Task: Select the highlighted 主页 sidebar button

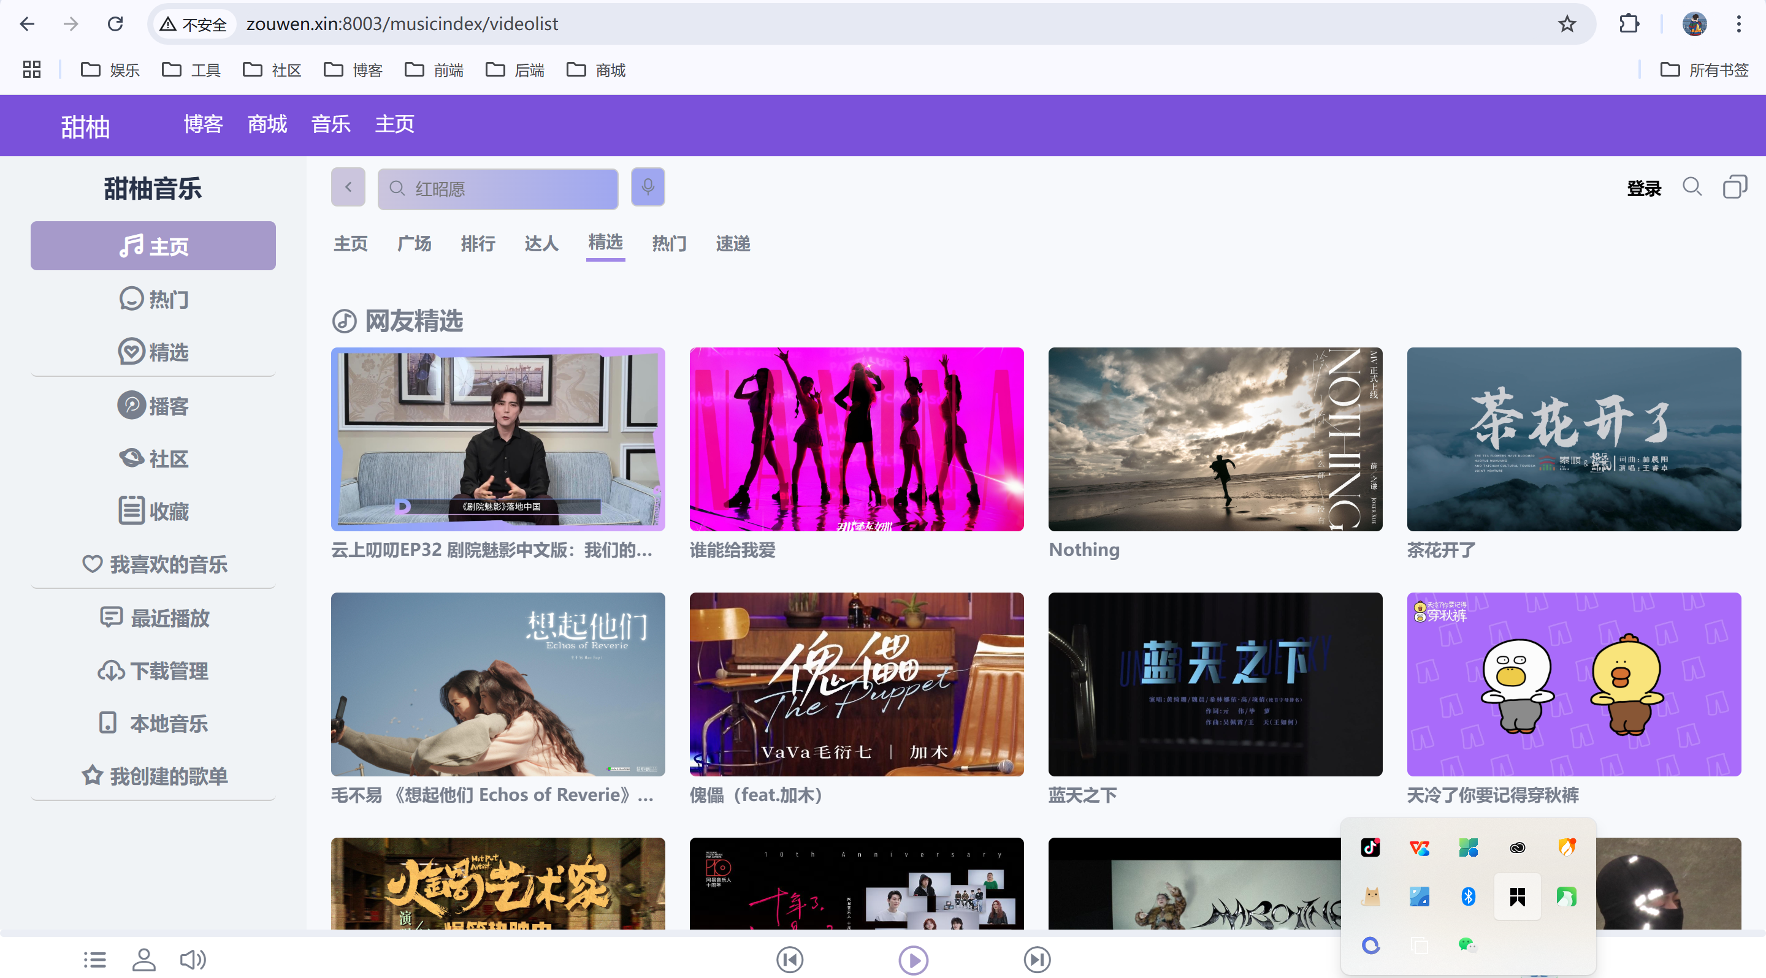Action: pos(153,246)
